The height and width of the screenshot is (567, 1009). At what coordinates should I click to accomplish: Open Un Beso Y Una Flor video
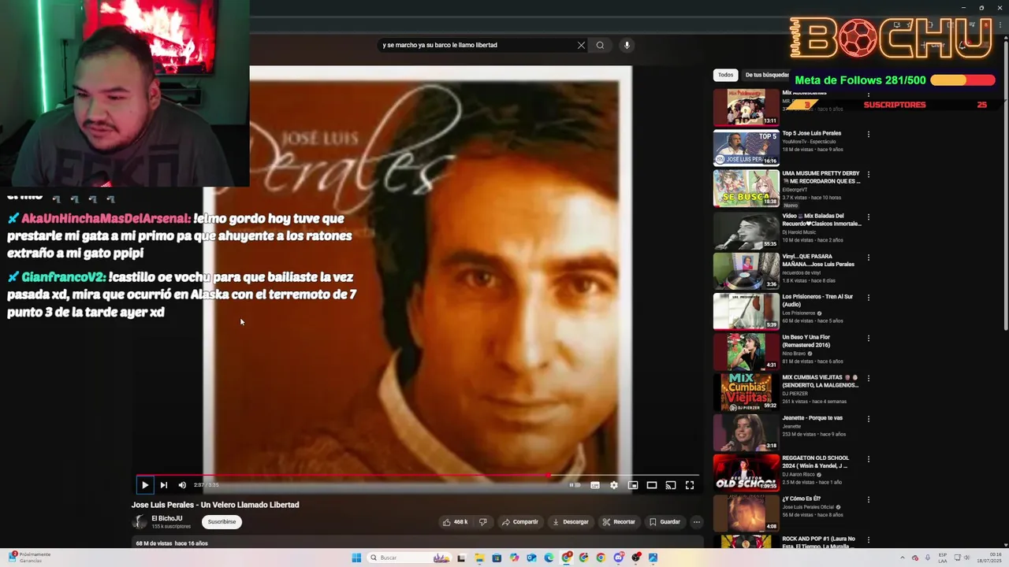pyautogui.click(x=746, y=351)
